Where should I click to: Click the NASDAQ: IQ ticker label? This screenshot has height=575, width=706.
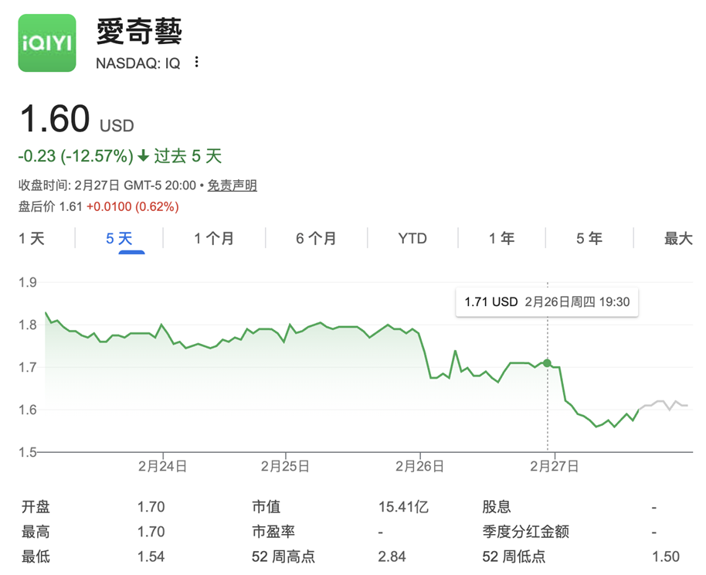click(x=137, y=63)
